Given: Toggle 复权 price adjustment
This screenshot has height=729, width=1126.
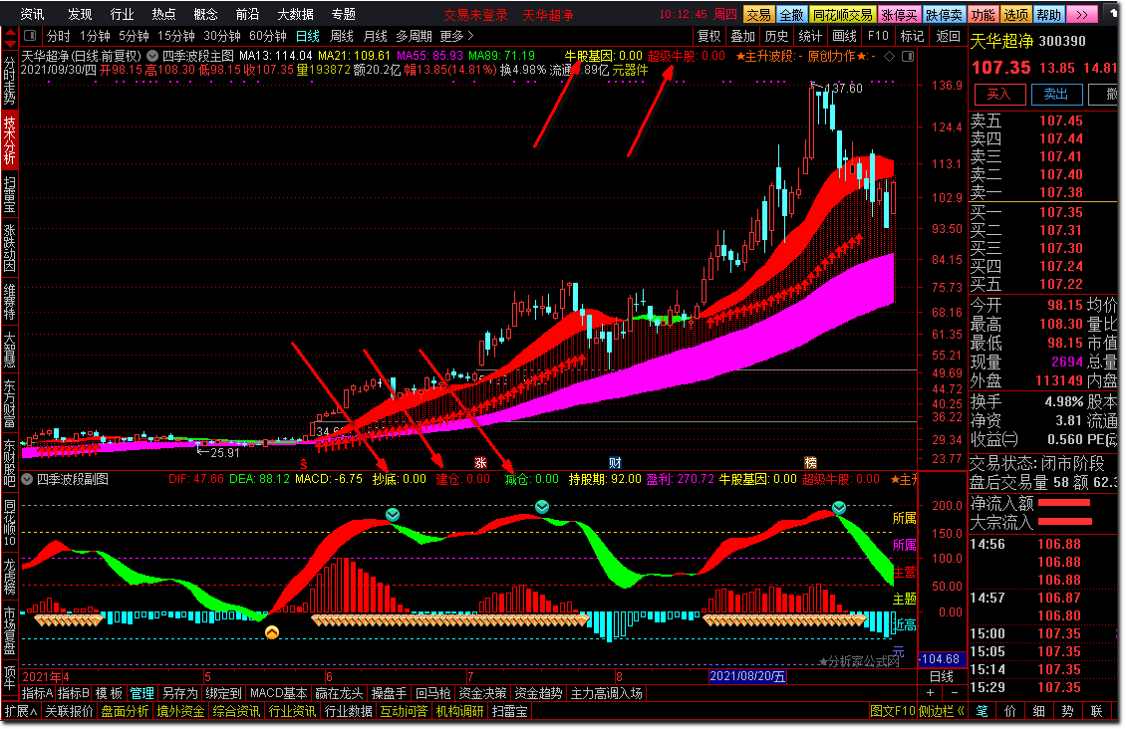Looking at the screenshot, I should point(708,36).
